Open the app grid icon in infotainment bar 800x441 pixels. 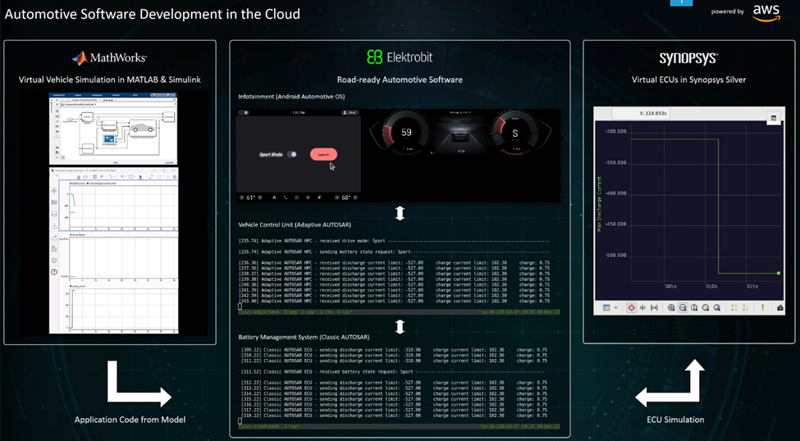[297, 198]
